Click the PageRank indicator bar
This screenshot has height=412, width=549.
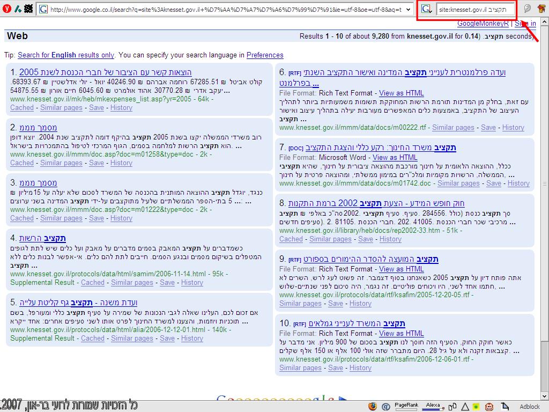pyautogui.click(x=406, y=406)
